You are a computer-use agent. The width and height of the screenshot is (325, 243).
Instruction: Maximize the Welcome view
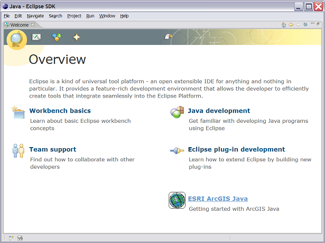click(318, 24)
